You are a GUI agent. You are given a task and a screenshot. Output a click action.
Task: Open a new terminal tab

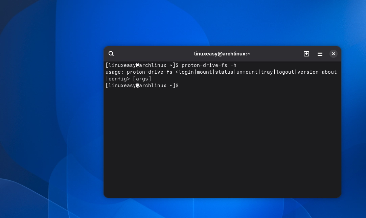point(306,54)
